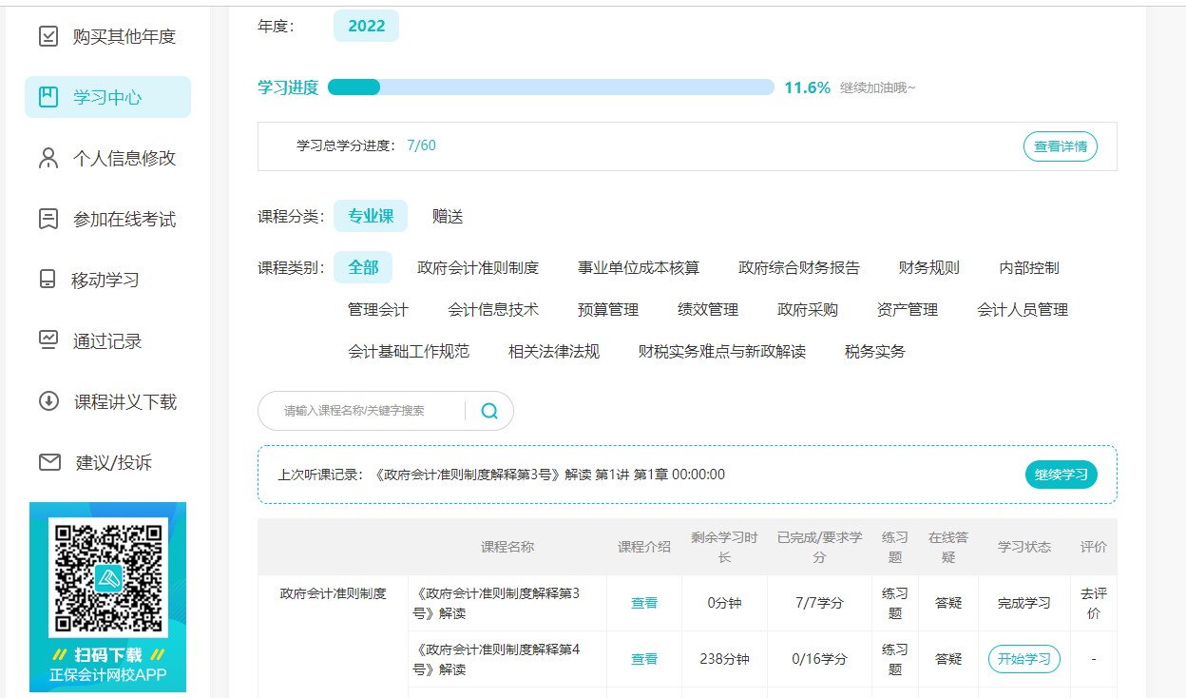Open 查看详情 for total credits
Image resolution: width=1186 pixels, height=698 pixels.
click(1060, 146)
